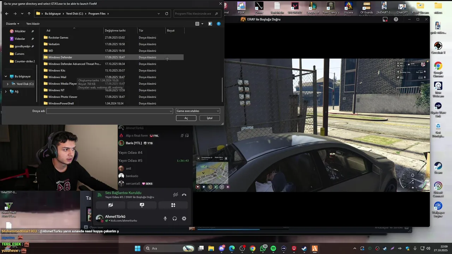This screenshot has width=452, height=254.
Task: Expand Yerel Disk (C:) tree node
Action: click(7, 84)
